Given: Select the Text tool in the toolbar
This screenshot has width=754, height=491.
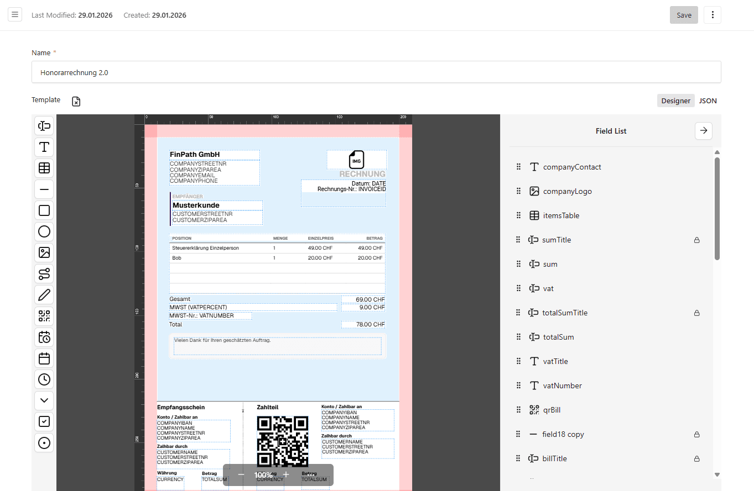Looking at the screenshot, I should (x=44, y=146).
